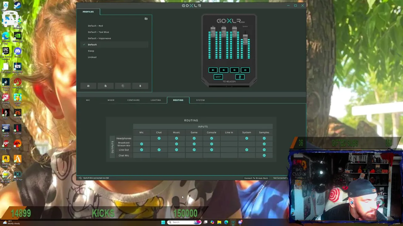Open the GoXLR App desktop shortcut

coord(17,176)
